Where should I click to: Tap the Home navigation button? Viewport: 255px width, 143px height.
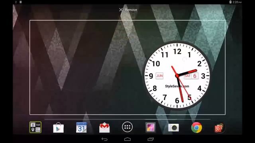click(x=127, y=139)
